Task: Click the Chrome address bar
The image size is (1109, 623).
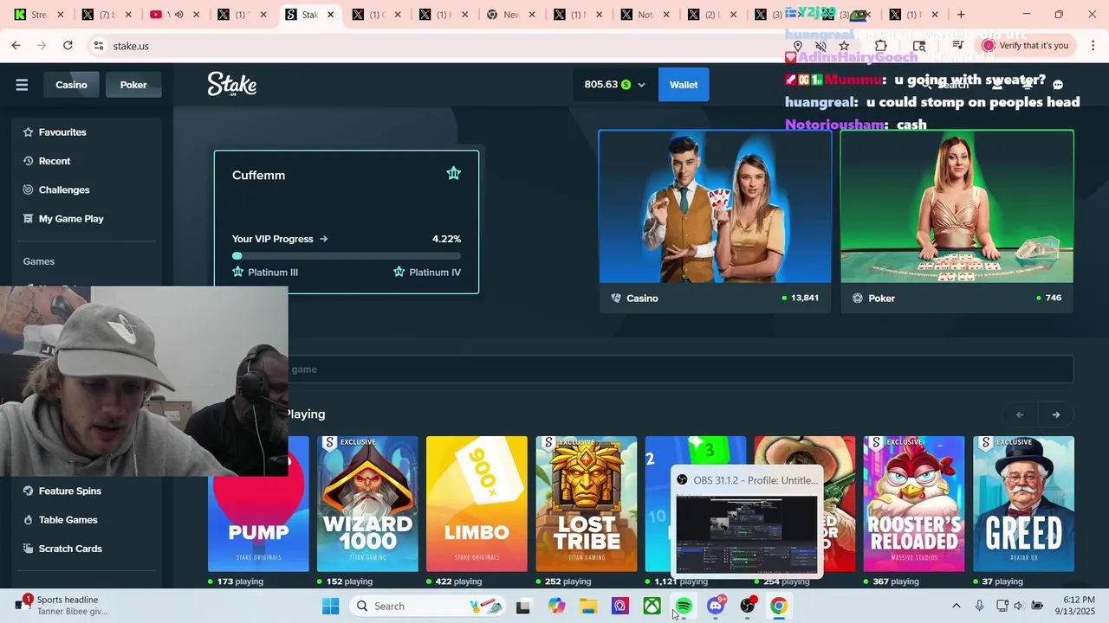Action: click(x=433, y=46)
